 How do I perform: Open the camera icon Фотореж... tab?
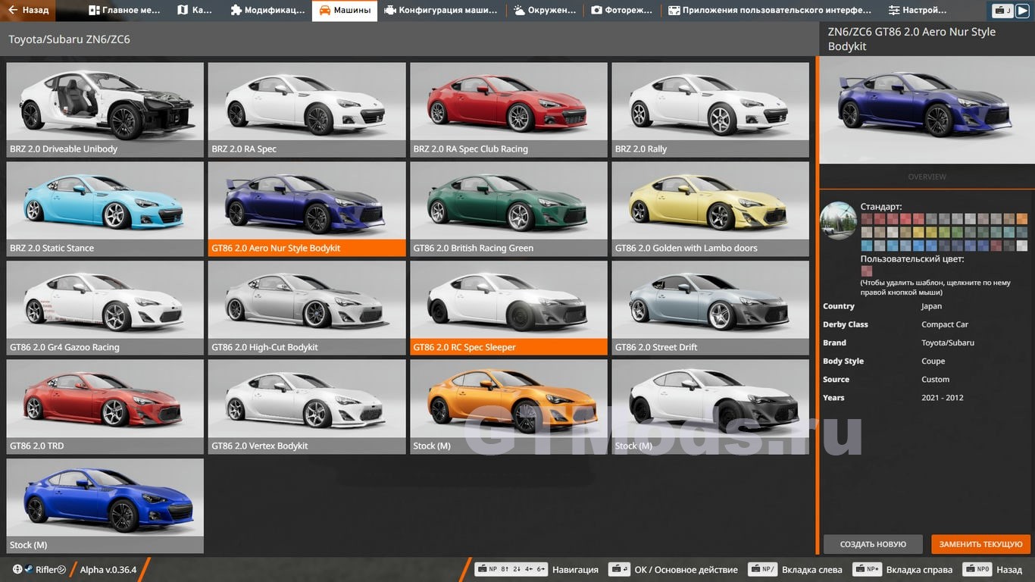pos(623,11)
